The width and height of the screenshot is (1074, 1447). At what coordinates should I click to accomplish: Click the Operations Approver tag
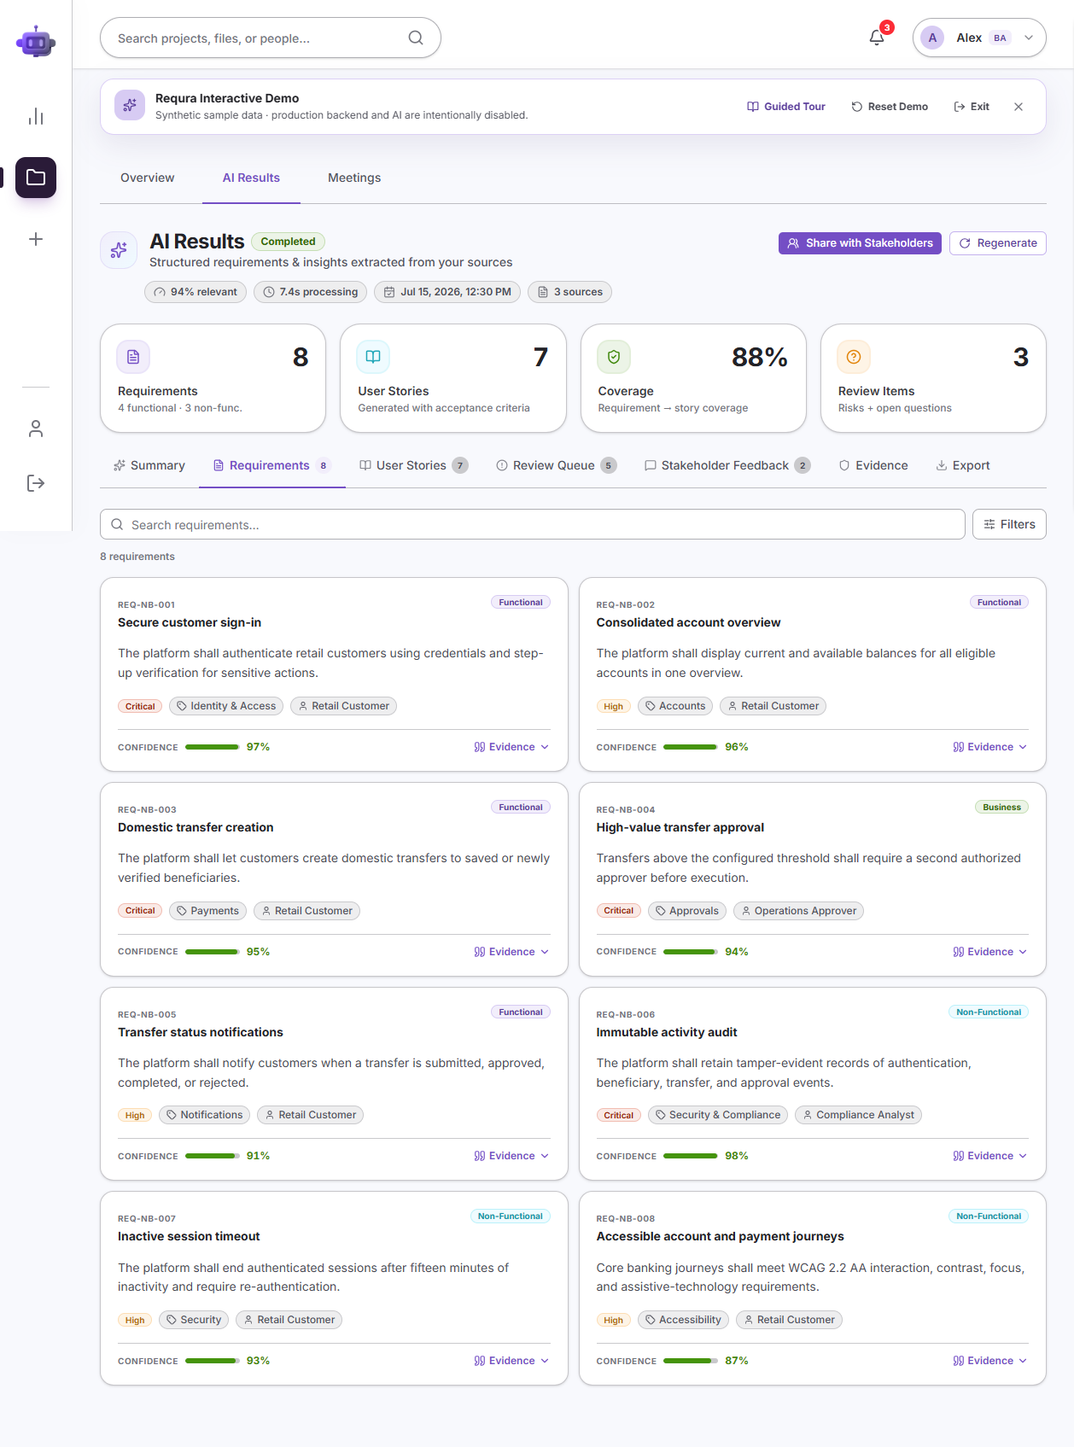click(798, 911)
